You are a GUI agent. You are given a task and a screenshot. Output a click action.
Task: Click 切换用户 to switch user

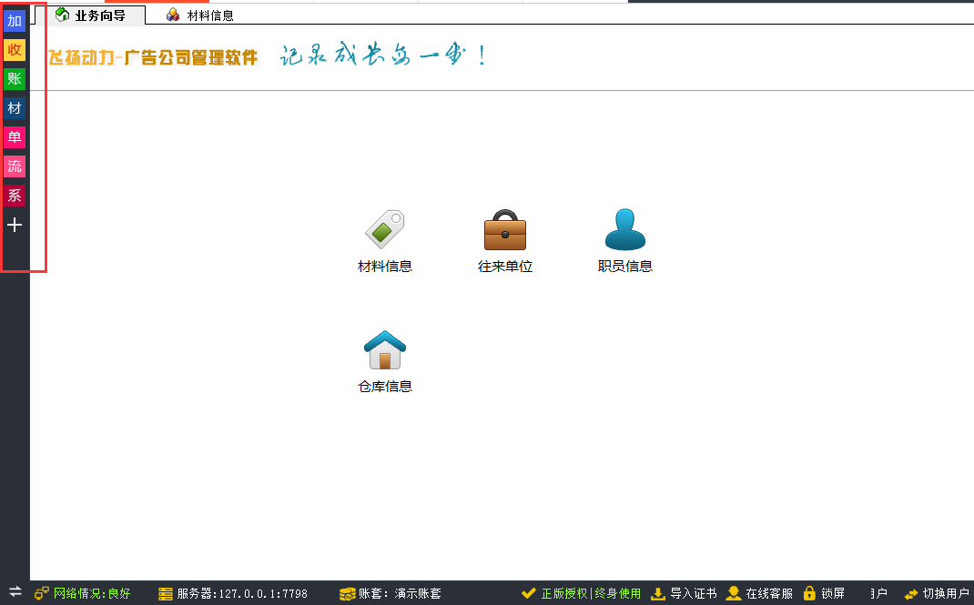(x=937, y=593)
